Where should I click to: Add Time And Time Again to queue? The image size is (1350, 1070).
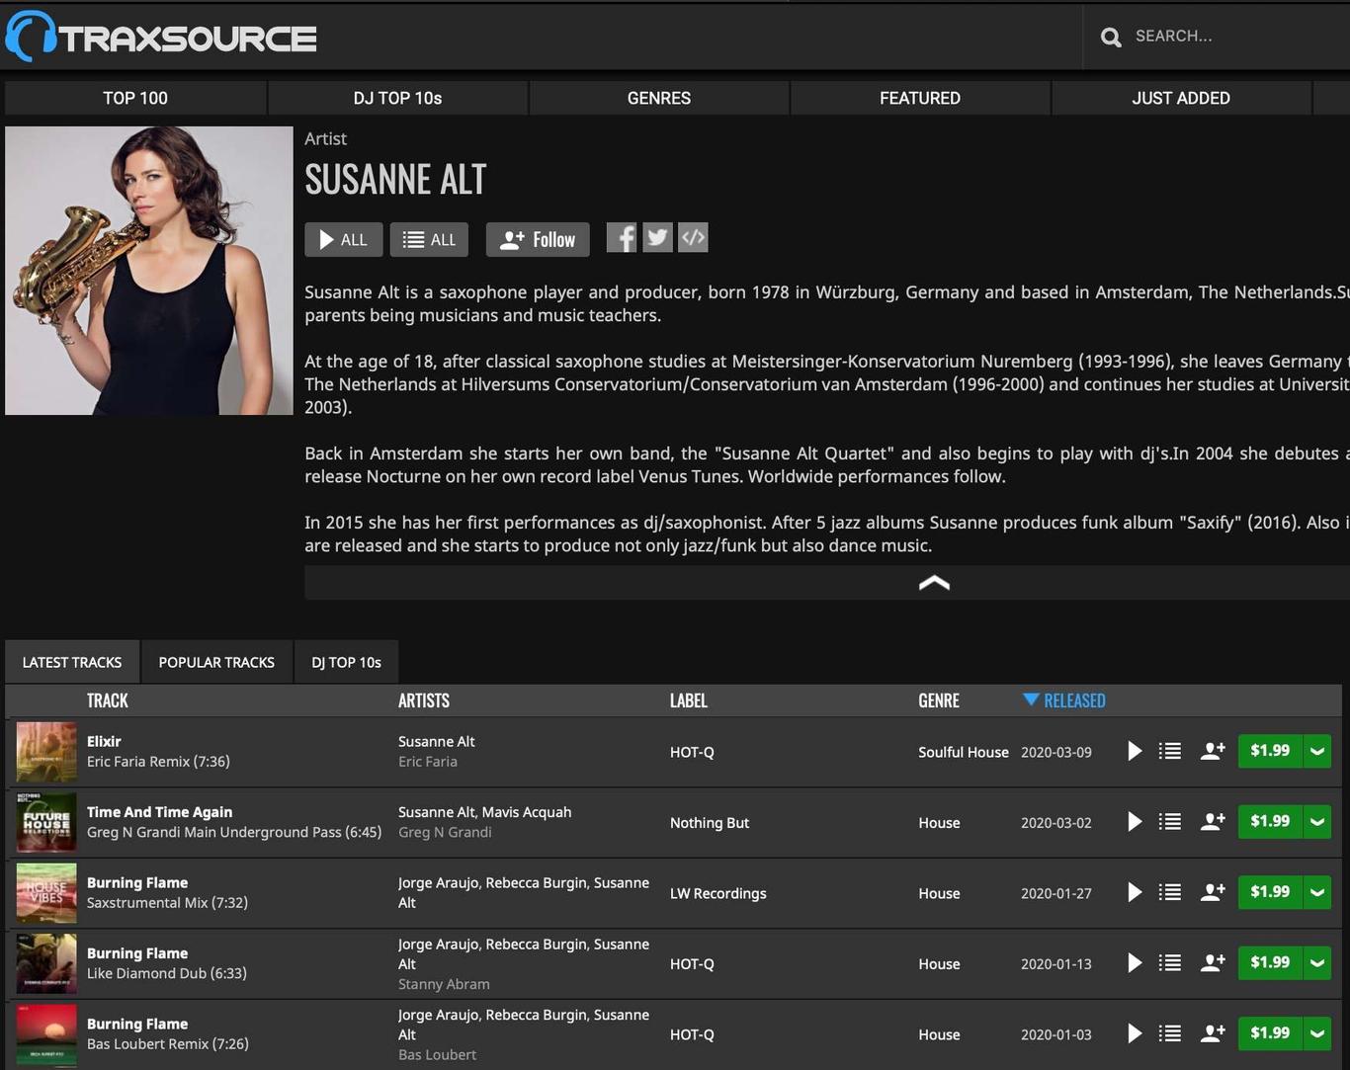click(x=1170, y=822)
